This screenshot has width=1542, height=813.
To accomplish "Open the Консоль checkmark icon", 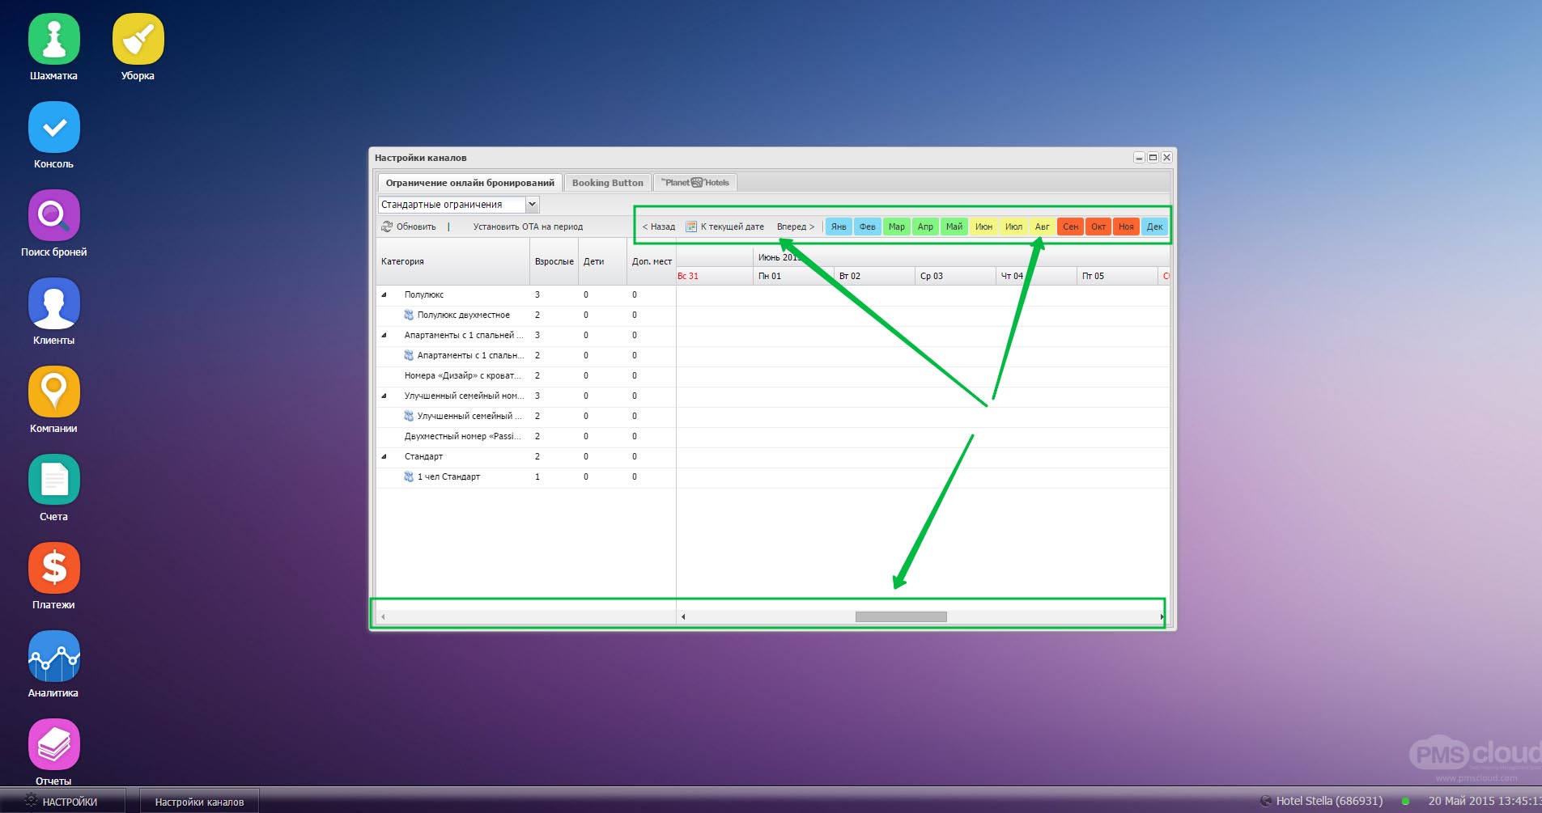I will click(x=53, y=127).
